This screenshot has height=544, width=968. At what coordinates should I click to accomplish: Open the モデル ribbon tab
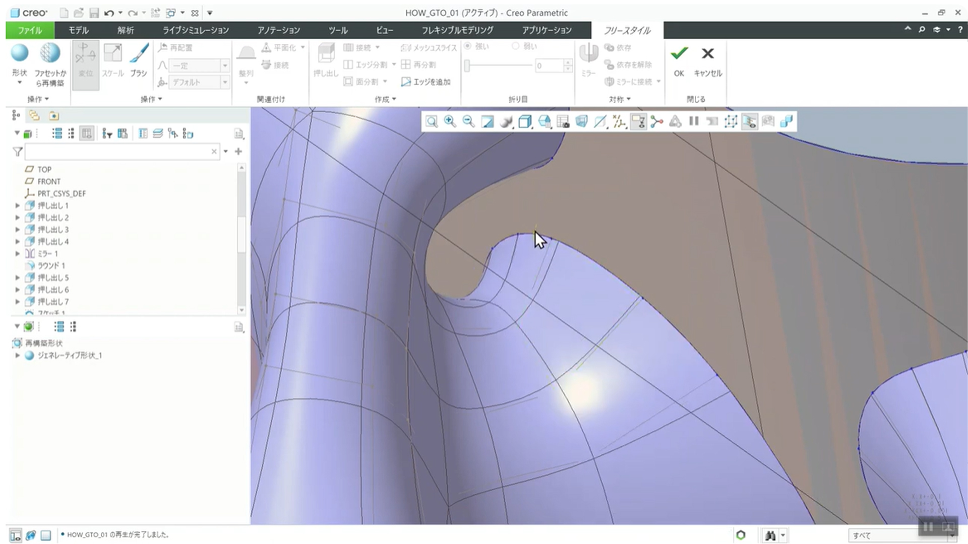click(x=79, y=30)
